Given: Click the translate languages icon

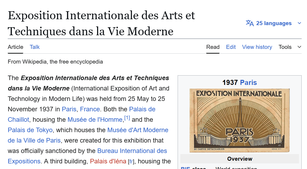Looking at the screenshot, I should (250, 23).
